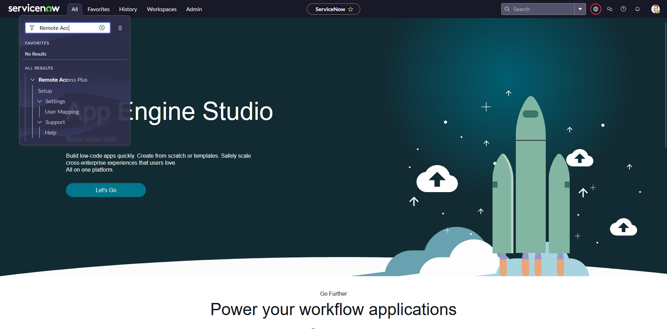Open the user profile avatar menu
This screenshot has height=329, width=667.
[655, 9]
